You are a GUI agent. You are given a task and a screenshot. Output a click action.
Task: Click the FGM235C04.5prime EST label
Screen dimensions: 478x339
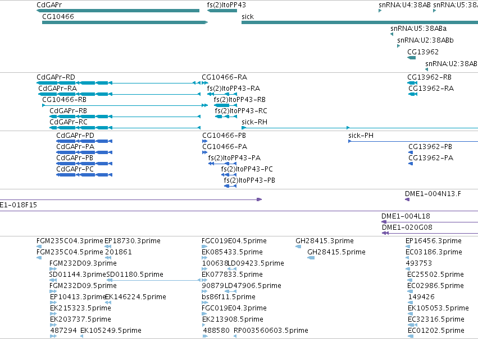70,252
